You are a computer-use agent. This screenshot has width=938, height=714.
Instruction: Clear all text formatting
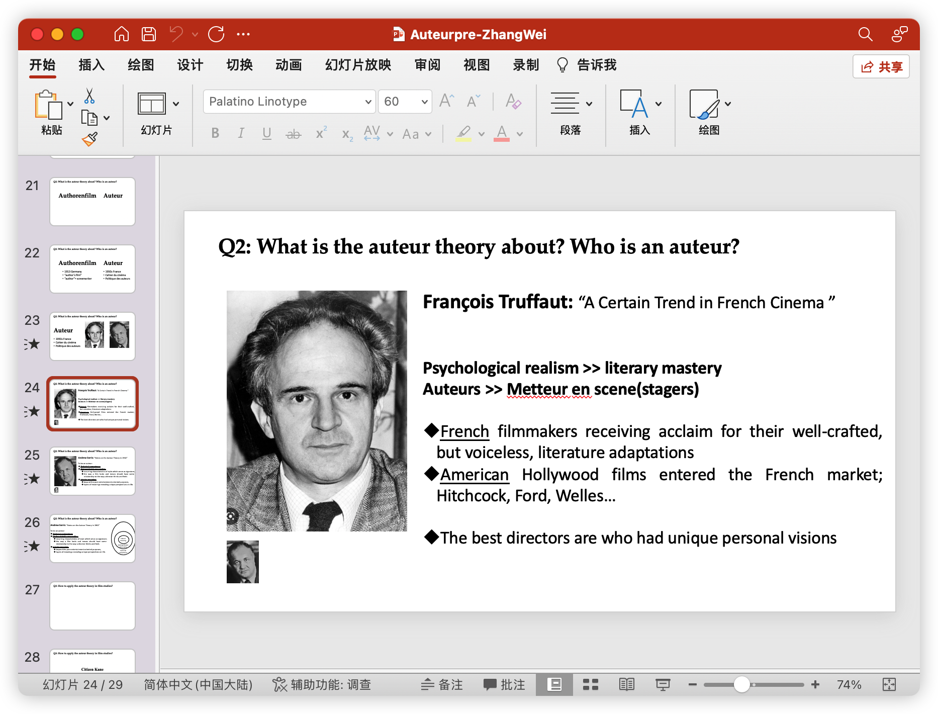[x=513, y=101]
